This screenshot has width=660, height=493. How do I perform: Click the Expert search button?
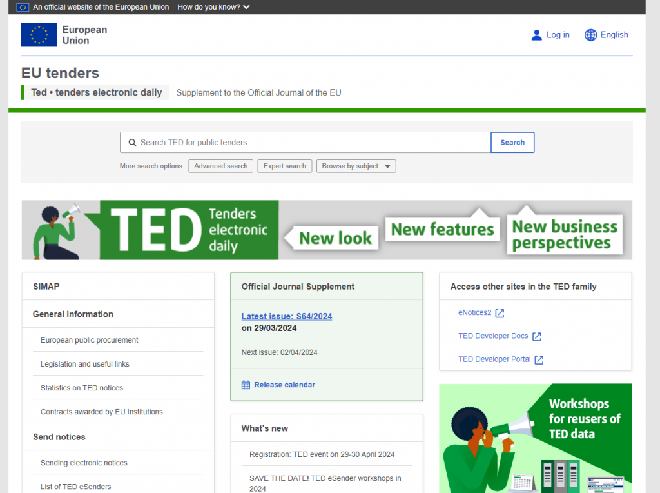(x=285, y=166)
